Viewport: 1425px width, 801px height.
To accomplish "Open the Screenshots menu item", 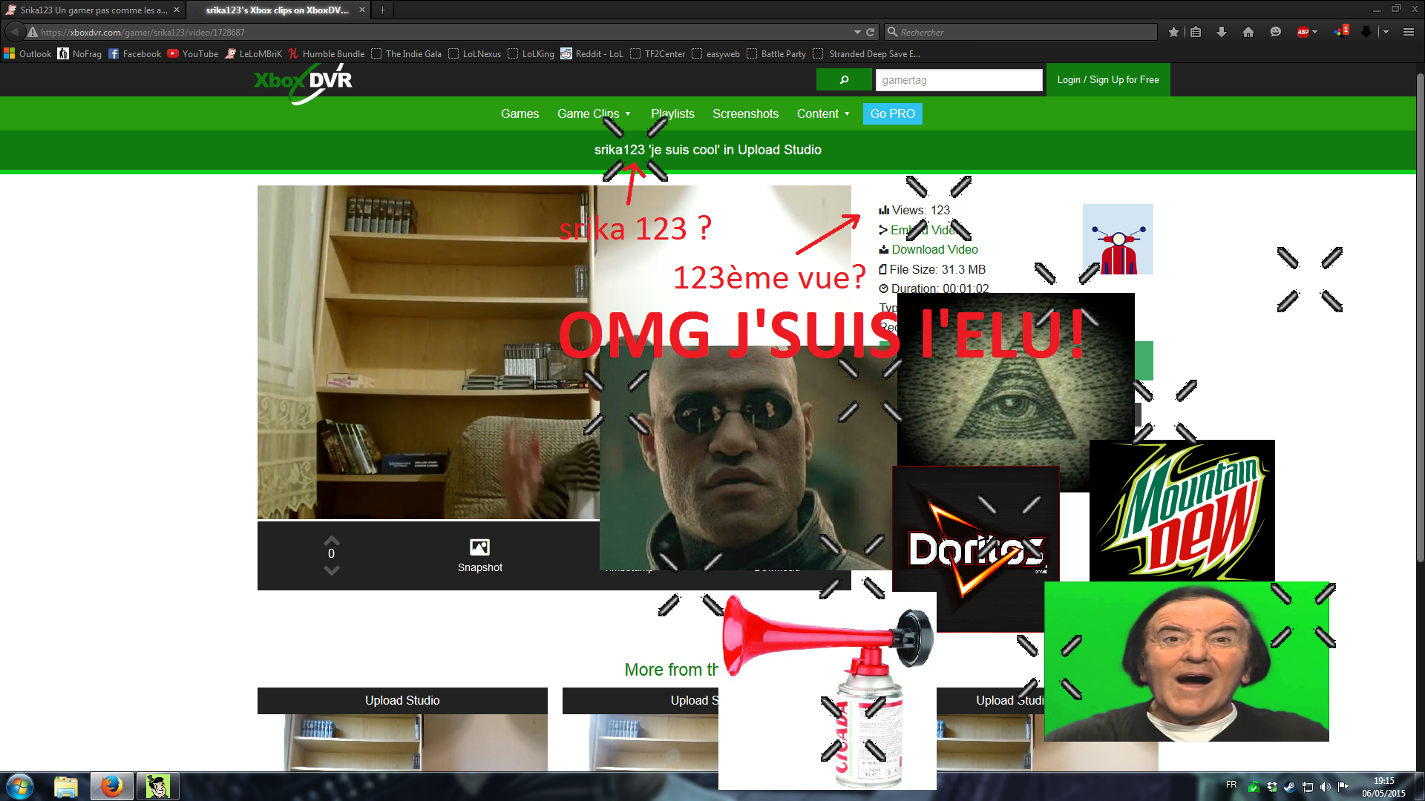I will 745,113.
